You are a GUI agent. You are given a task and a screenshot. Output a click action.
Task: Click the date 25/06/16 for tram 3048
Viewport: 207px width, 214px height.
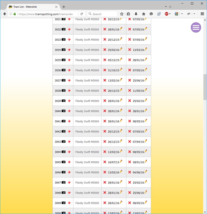coord(138,193)
